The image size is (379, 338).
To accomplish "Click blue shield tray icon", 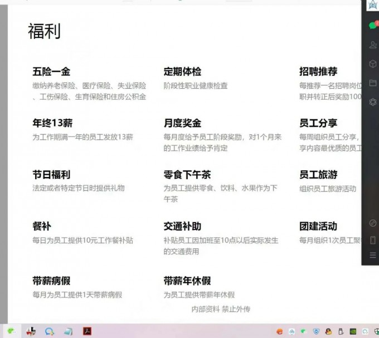I will (316, 331).
